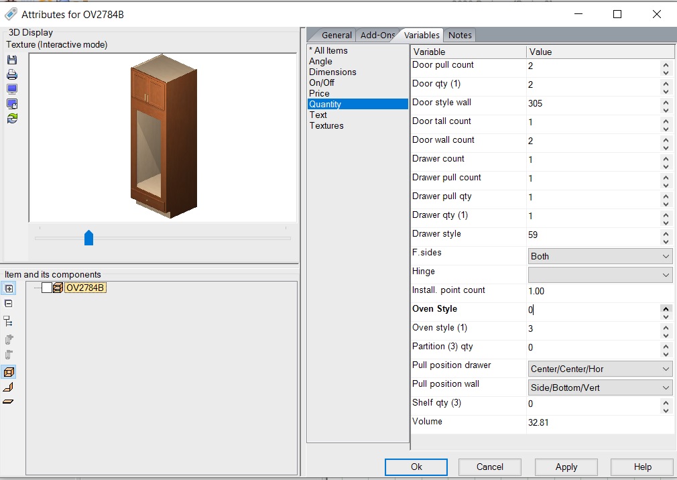
Task: Click the Install. point count value 1.00
Action: click(536, 292)
